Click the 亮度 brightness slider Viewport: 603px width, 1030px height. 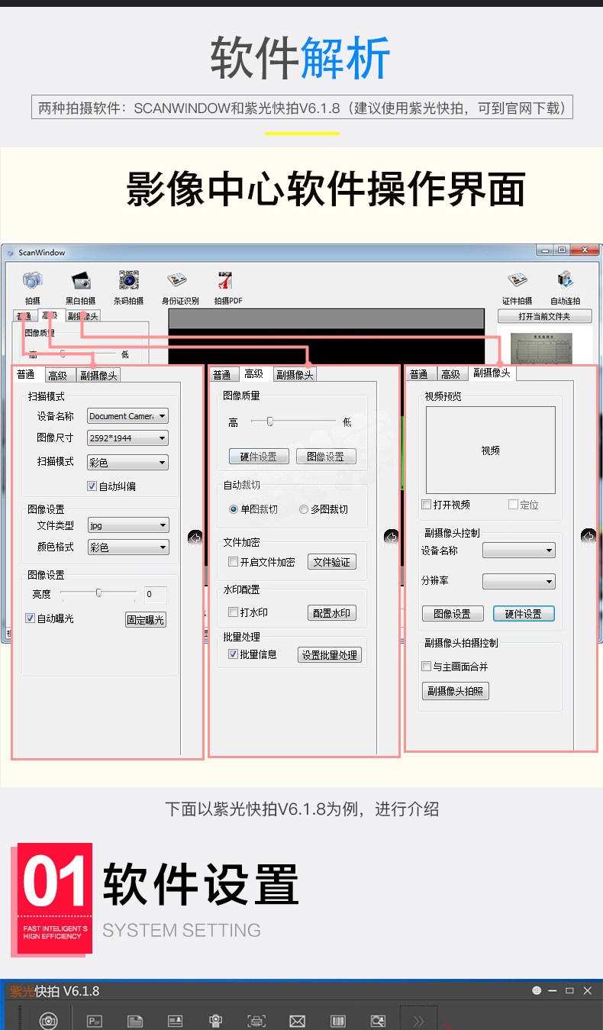(98, 593)
